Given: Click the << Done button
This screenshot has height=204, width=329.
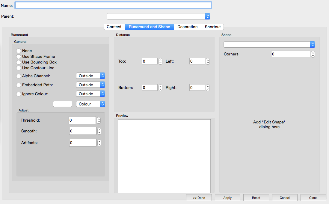Looking at the screenshot, I should [199, 198].
